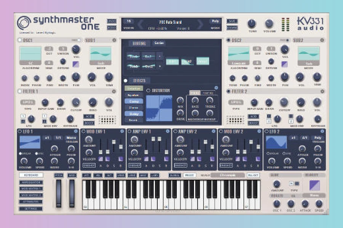Image resolution: width=343 pixels, height=228 pixels.
Task: Toggle the Filter 1 on/off switch
Action: point(19,92)
